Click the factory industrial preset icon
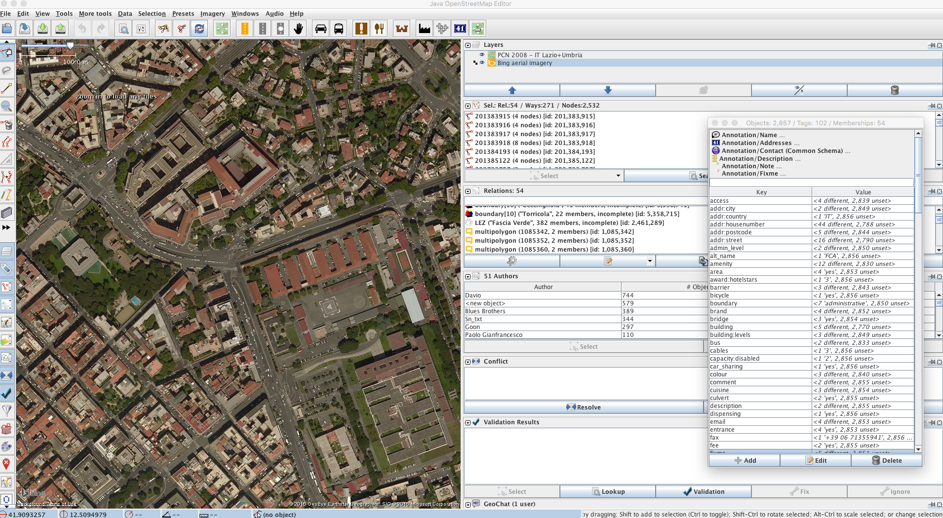 (x=425, y=29)
